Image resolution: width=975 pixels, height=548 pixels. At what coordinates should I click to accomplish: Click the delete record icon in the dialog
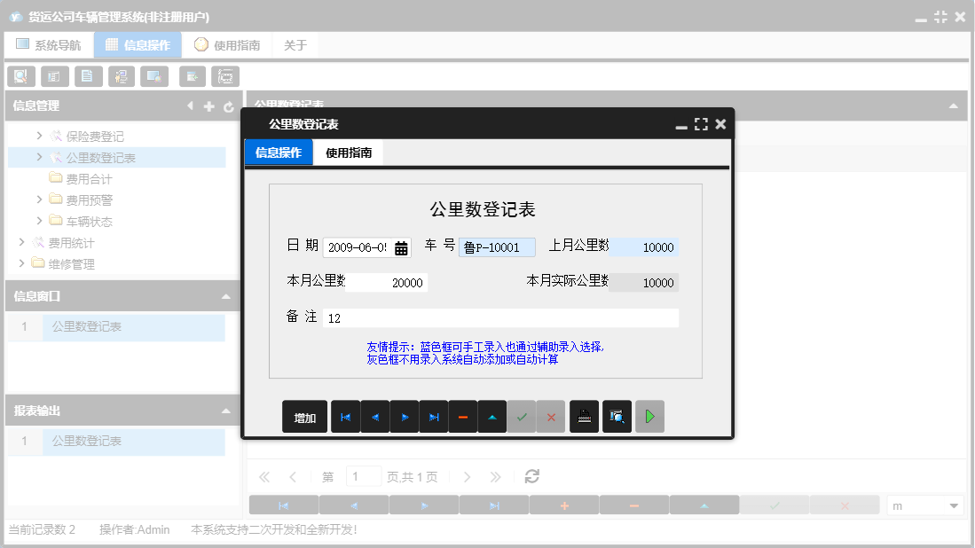[x=462, y=416]
